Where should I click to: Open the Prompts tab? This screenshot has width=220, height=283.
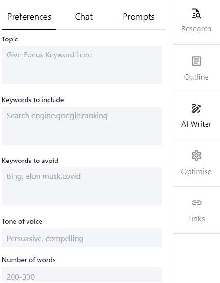138,17
